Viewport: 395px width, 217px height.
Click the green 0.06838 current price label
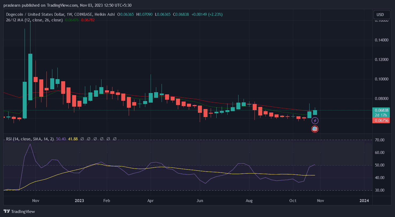[382, 110]
